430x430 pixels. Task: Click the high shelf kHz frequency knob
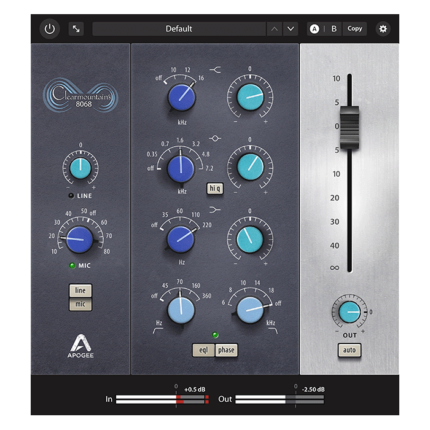[181, 96]
